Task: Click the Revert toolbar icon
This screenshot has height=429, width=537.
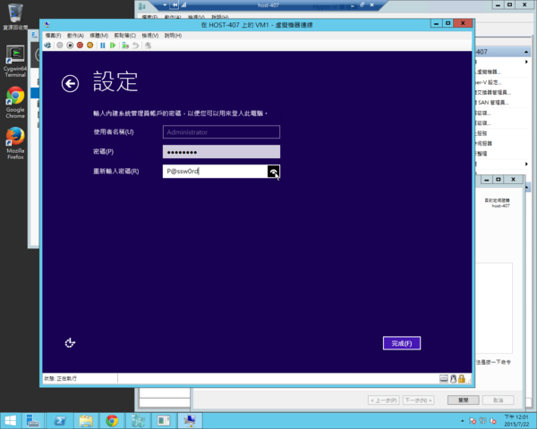Action: (x=136, y=46)
